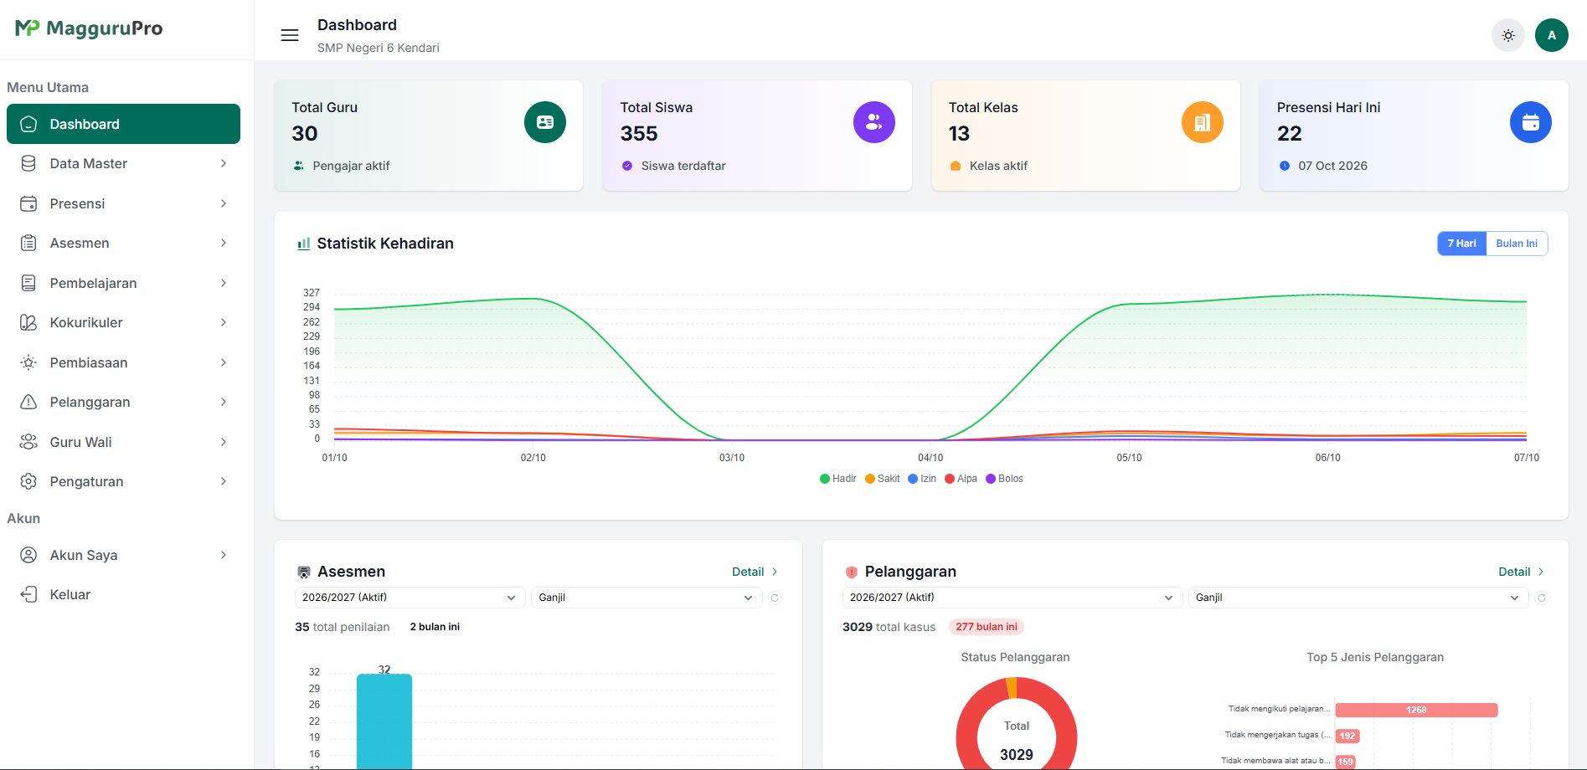Viewport: 1587px width, 770px height.
Task: Click the Asesmen section icon
Action: (304, 572)
